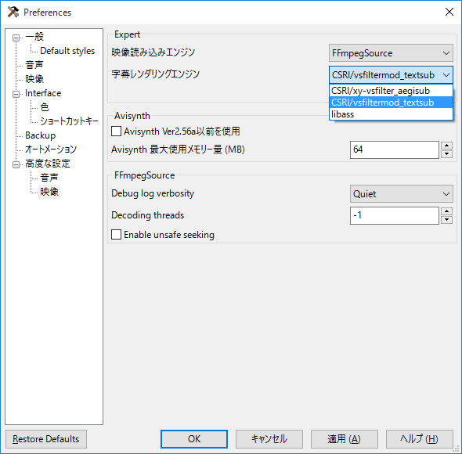Open the ショートカットキー settings page
The width and height of the screenshot is (462, 454).
tap(69, 121)
